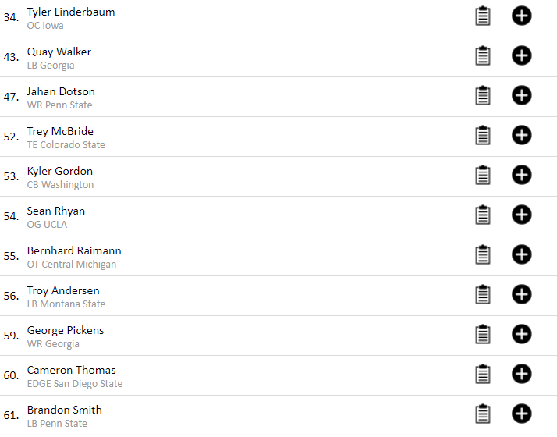Open the clipboard report for Troy Andersen
Screen dimensions: 557x437
[x=483, y=294]
